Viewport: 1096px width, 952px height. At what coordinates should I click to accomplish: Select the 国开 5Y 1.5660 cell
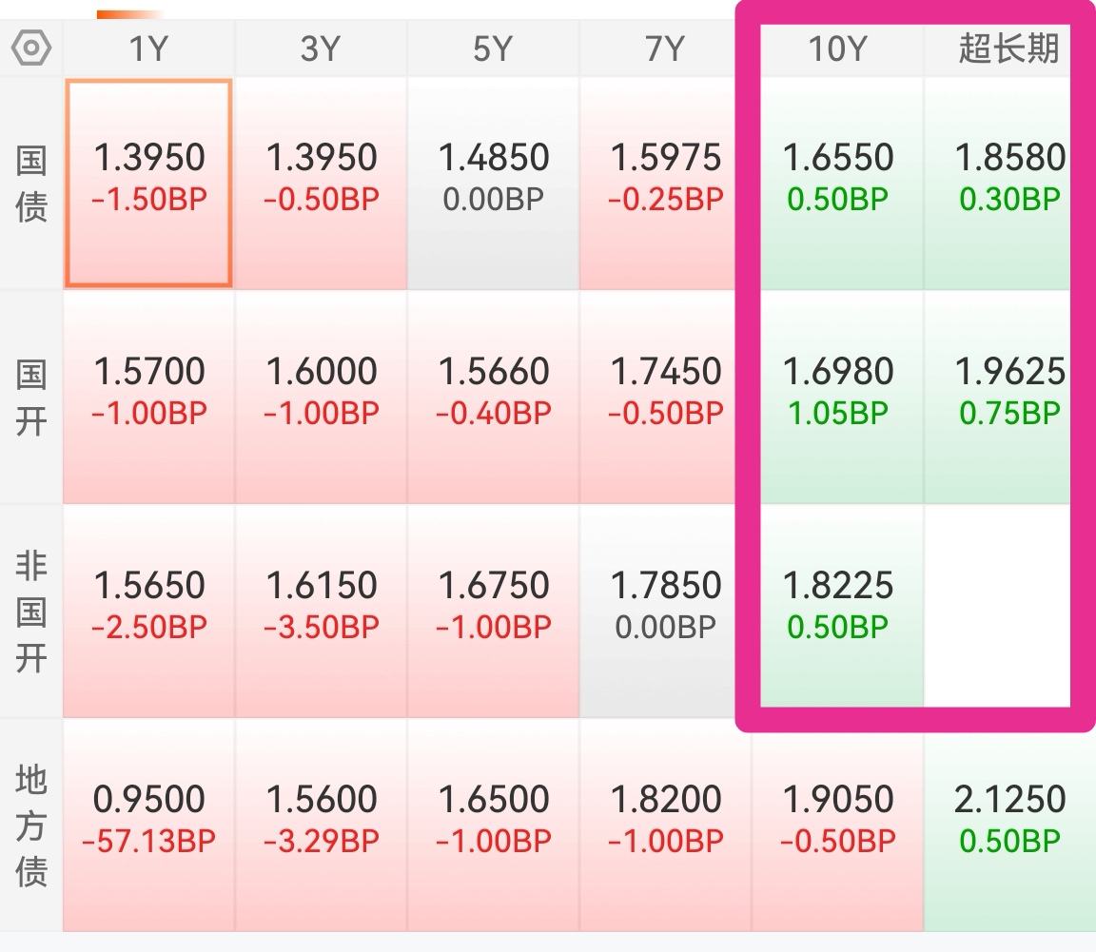(493, 397)
